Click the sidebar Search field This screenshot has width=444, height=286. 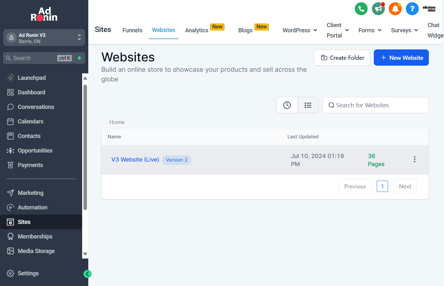point(38,58)
